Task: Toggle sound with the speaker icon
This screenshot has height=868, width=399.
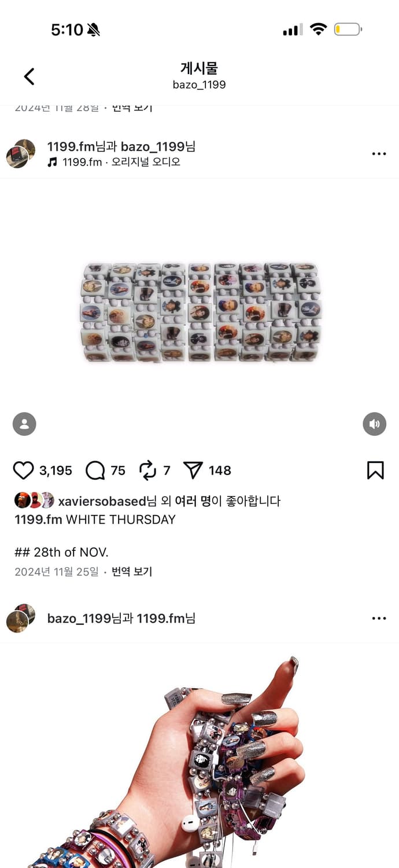Action: [x=374, y=424]
